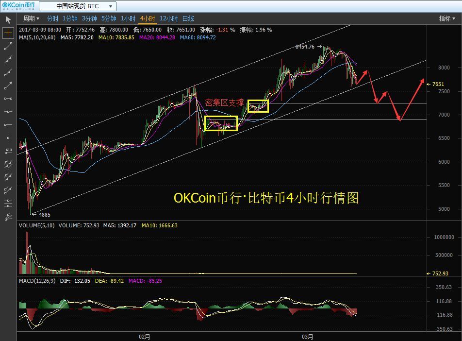Switch to the 3分钟 timeframe
The image size is (462, 341).
(x=89, y=18)
